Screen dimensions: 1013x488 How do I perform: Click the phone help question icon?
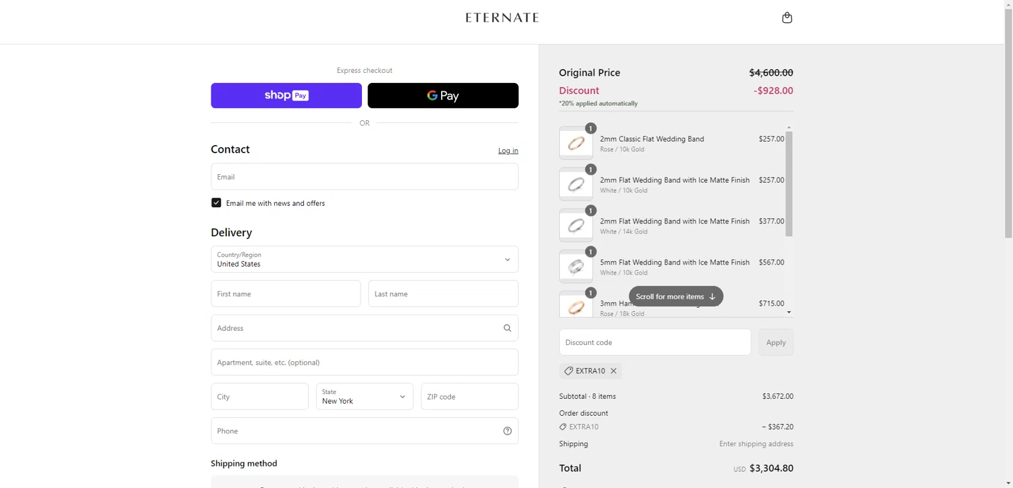507,431
